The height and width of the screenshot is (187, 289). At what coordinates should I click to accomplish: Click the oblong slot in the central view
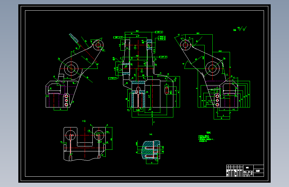167,90
